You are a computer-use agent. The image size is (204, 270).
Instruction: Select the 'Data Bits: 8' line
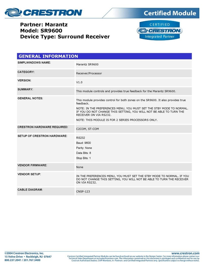[84, 153]
